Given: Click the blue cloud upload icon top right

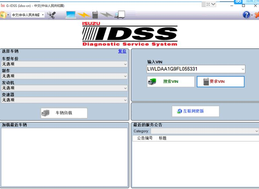Looking at the screenshot, I should [x=238, y=2].
